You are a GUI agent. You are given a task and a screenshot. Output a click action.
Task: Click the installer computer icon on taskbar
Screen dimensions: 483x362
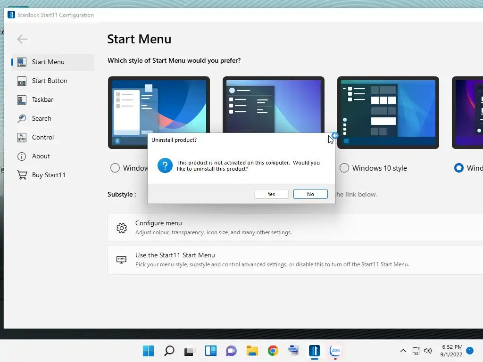[293, 350]
